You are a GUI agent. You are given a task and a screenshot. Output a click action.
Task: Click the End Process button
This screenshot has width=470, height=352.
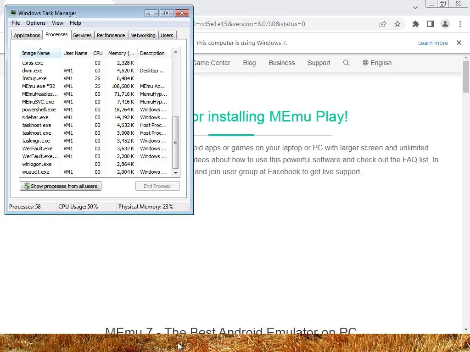tap(157, 186)
